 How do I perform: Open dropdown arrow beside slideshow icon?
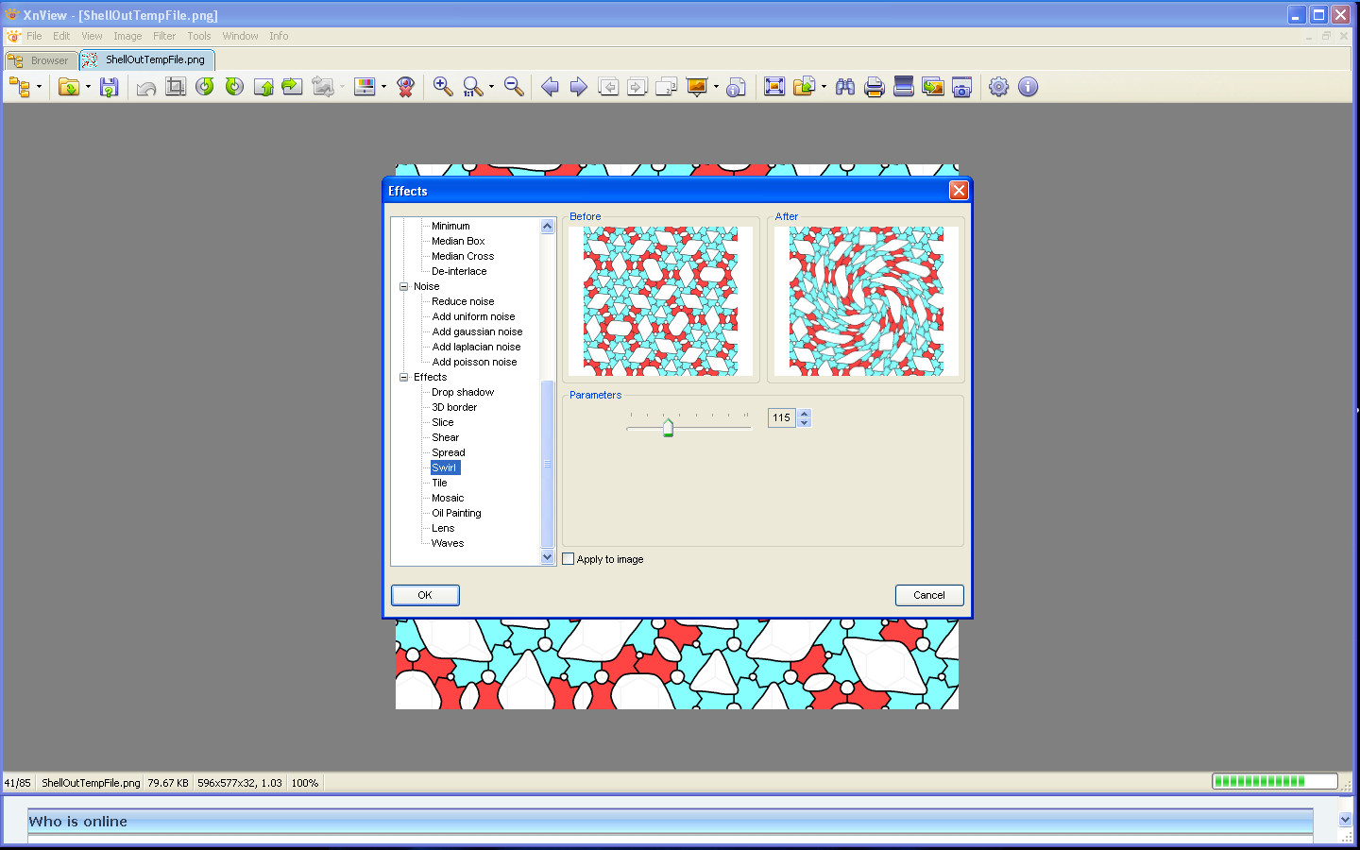click(x=716, y=87)
